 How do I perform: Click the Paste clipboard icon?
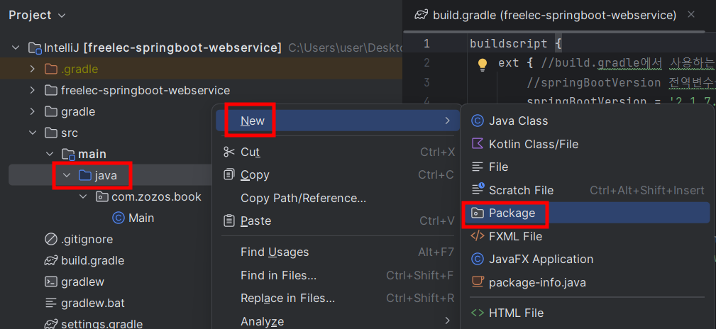tap(228, 221)
